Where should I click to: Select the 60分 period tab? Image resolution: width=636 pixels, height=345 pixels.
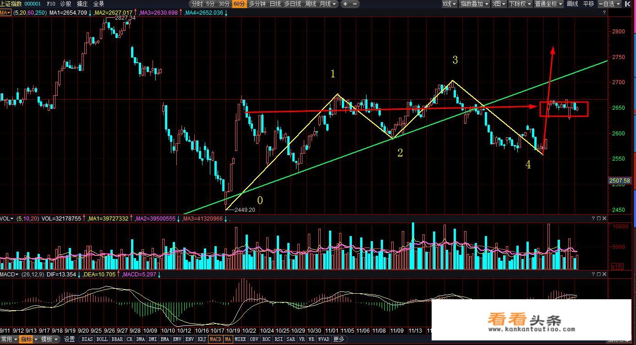coord(239,4)
